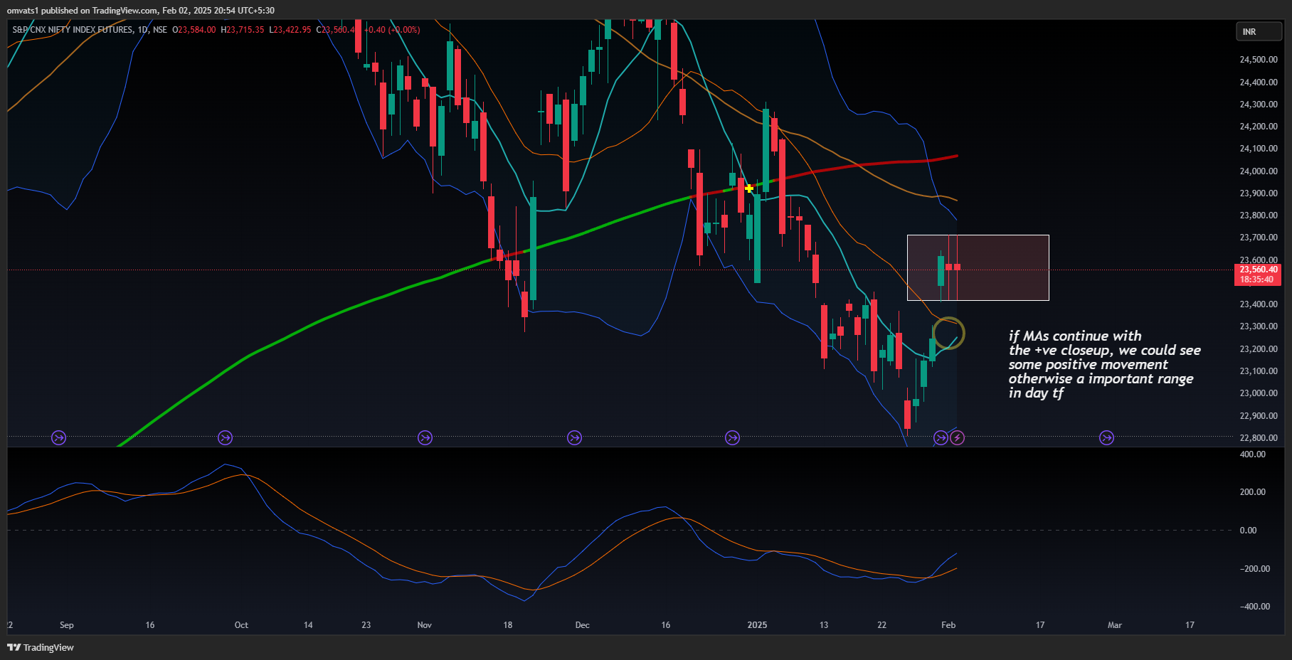Open the event marker just left of Oct
1292x660 pixels.
[x=225, y=438]
